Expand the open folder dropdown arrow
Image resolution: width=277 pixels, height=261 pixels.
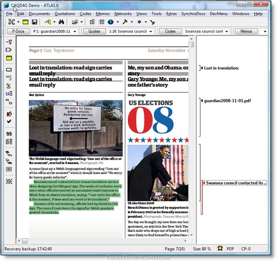pyautogui.click(x=81, y=22)
